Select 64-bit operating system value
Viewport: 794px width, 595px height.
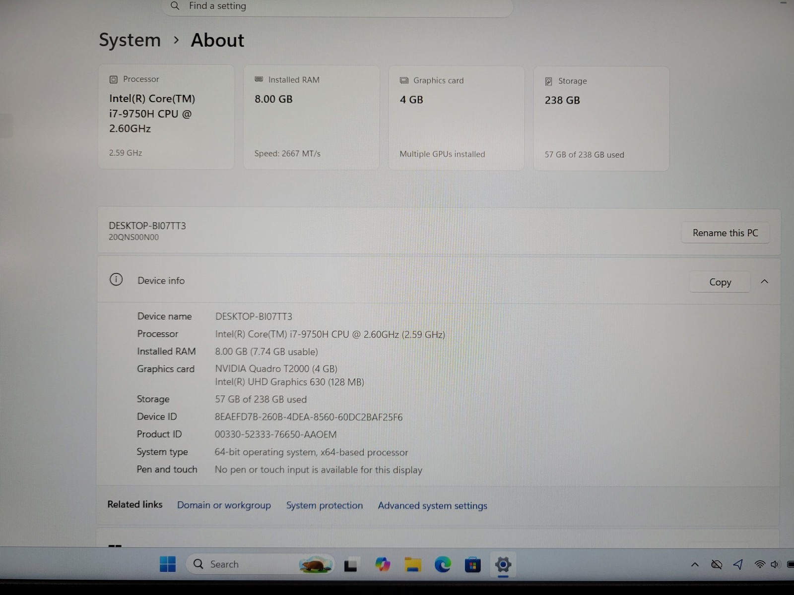pyautogui.click(x=311, y=452)
